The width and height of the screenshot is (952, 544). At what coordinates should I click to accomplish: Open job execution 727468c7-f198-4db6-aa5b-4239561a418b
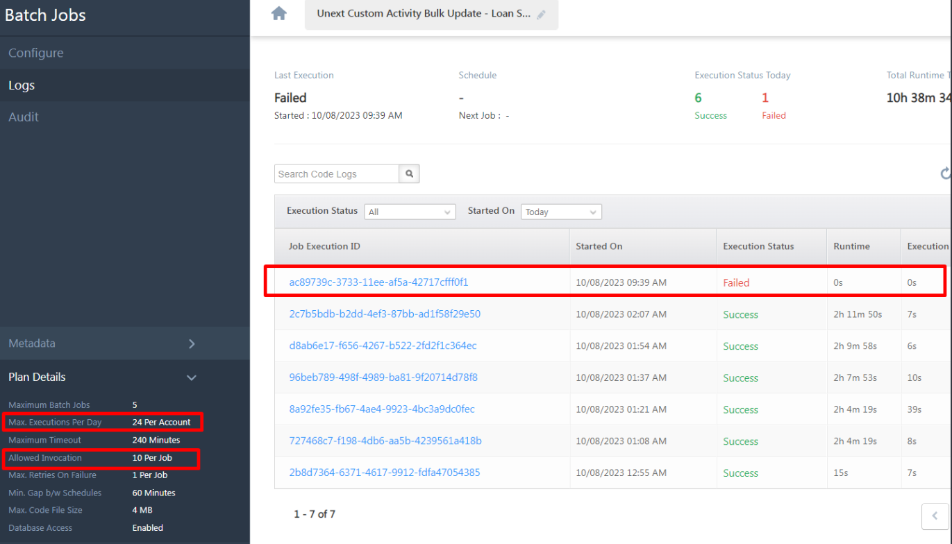click(385, 441)
